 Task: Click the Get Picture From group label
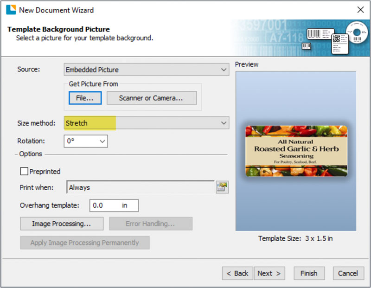point(93,84)
